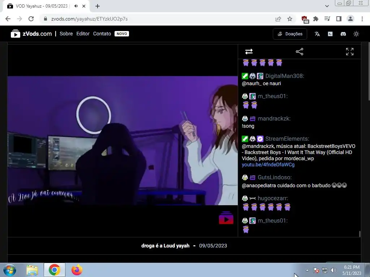Bookmark this page with star icon
The image size is (370, 277).
(290, 19)
